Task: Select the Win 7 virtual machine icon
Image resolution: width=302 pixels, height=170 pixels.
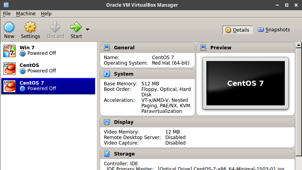Action: coord(9,51)
